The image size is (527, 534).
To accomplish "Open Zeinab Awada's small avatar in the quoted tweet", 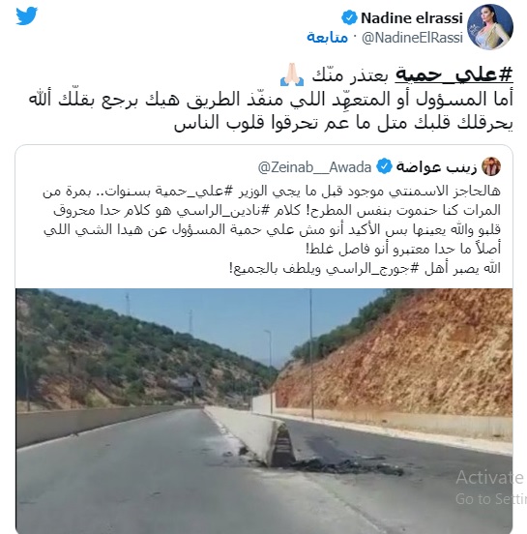I will [x=491, y=166].
